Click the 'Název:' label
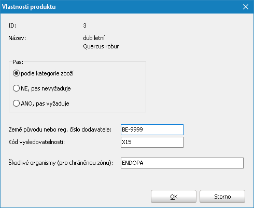This screenshot has height=208, width=254. 17,38
